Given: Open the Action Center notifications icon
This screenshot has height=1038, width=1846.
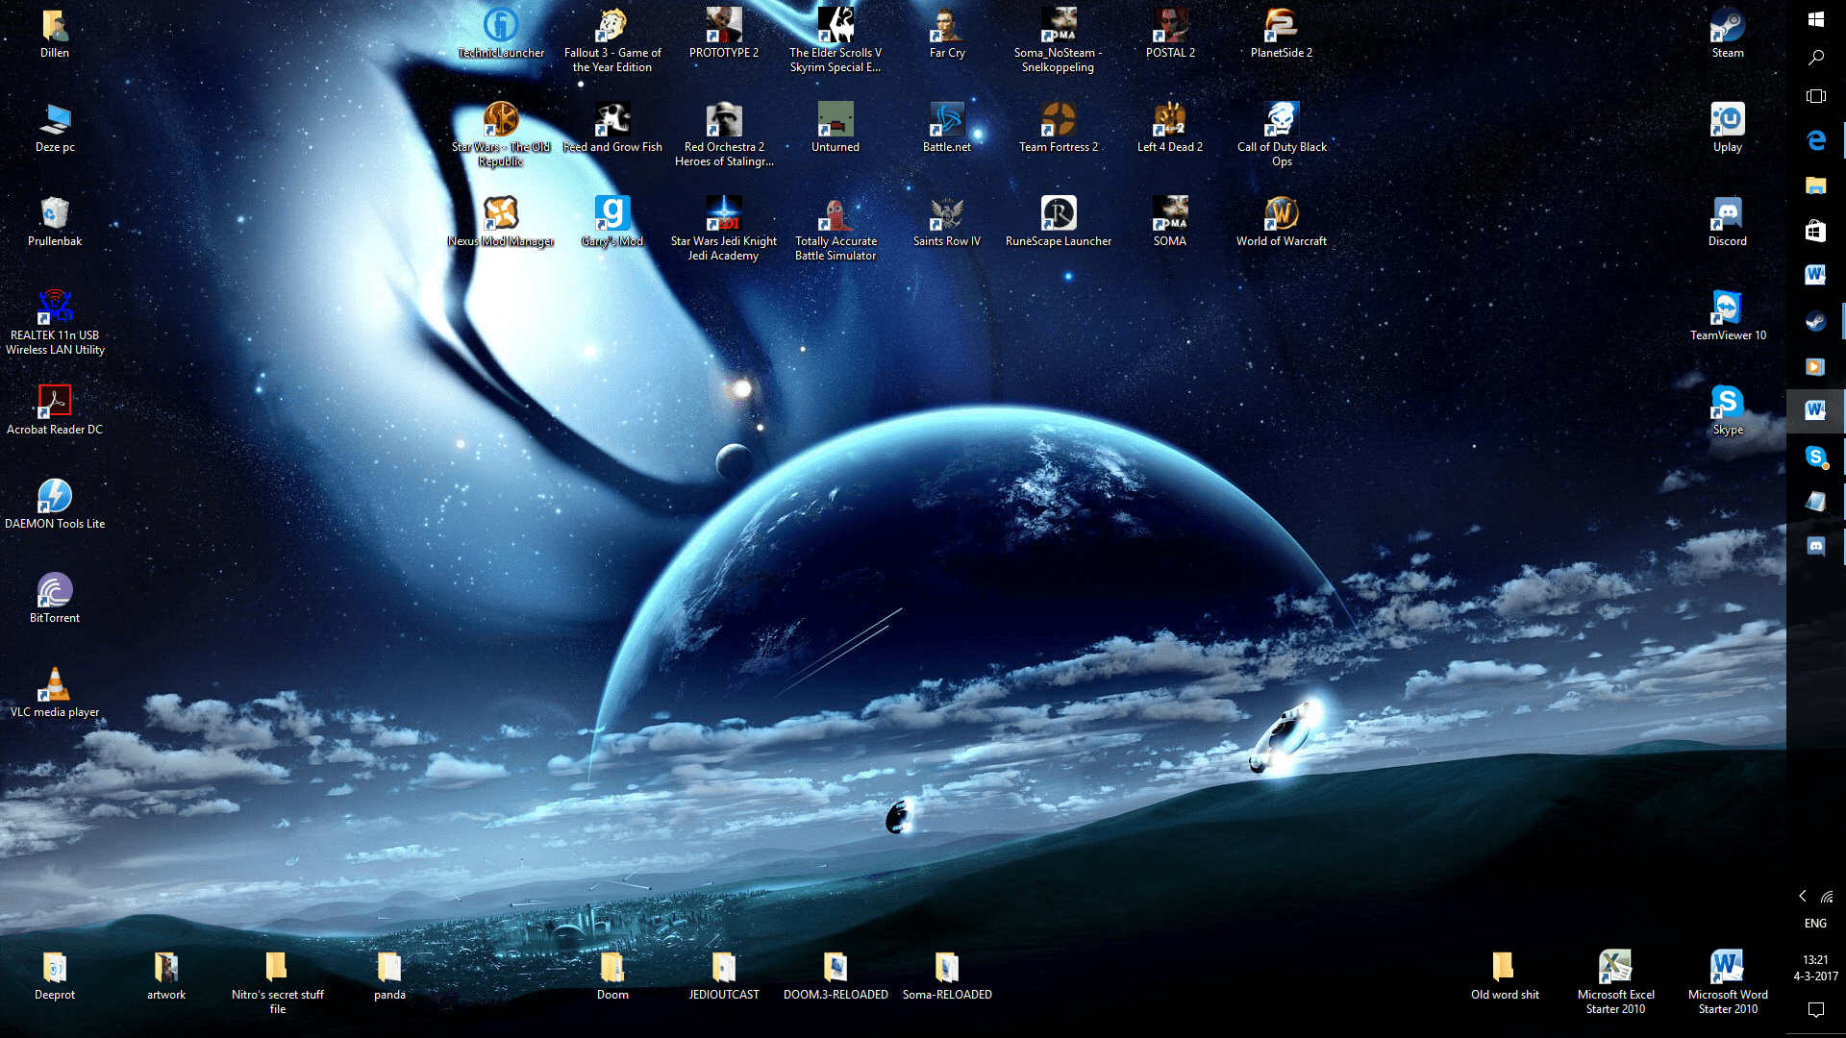Looking at the screenshot, I should (x=1815, y=1009).
